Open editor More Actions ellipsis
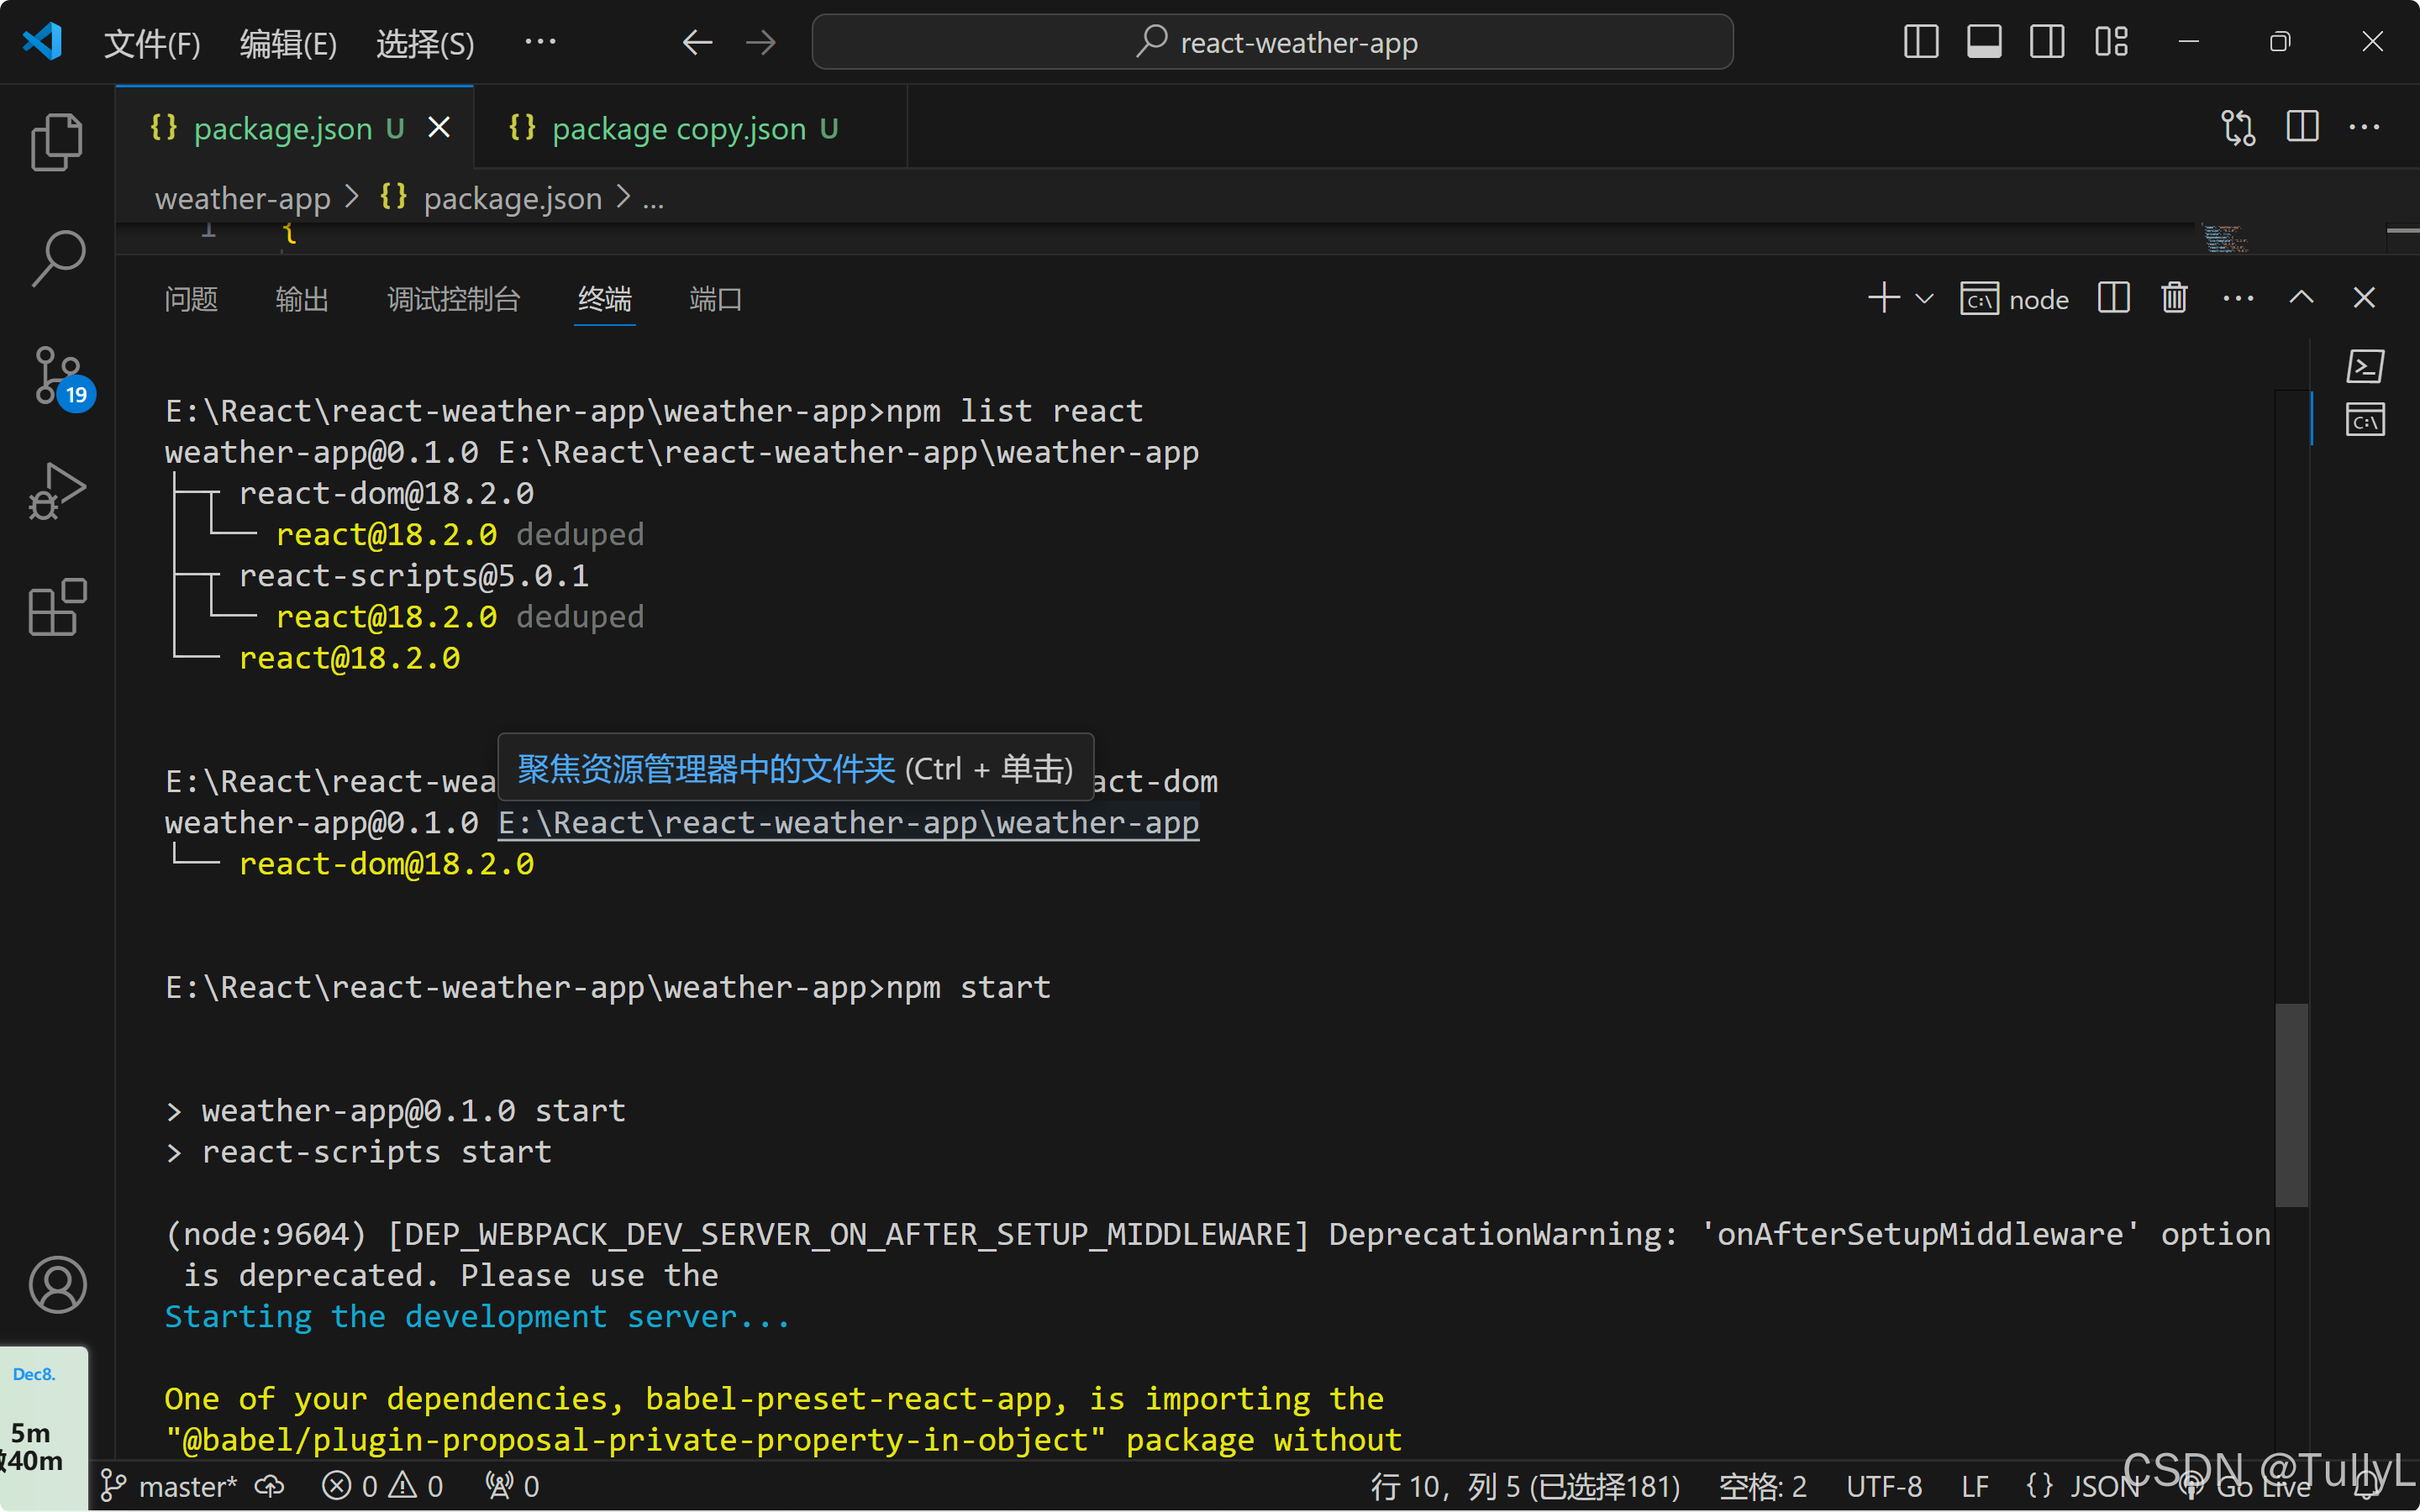2420x1512 pixels. pyautogui.click(x=2364, y=127)
